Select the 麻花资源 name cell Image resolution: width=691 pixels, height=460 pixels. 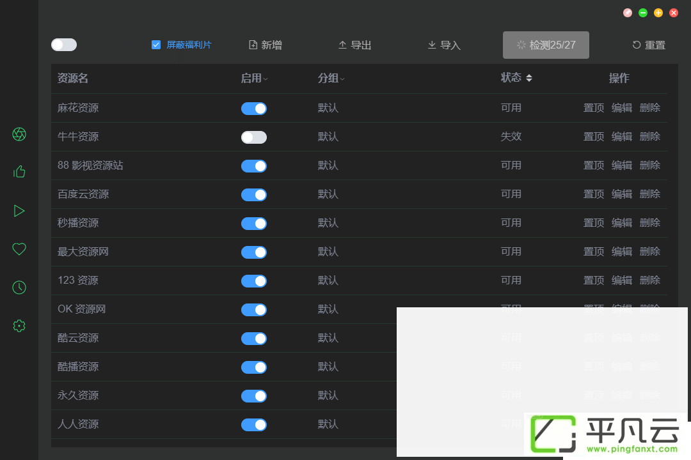78,108
